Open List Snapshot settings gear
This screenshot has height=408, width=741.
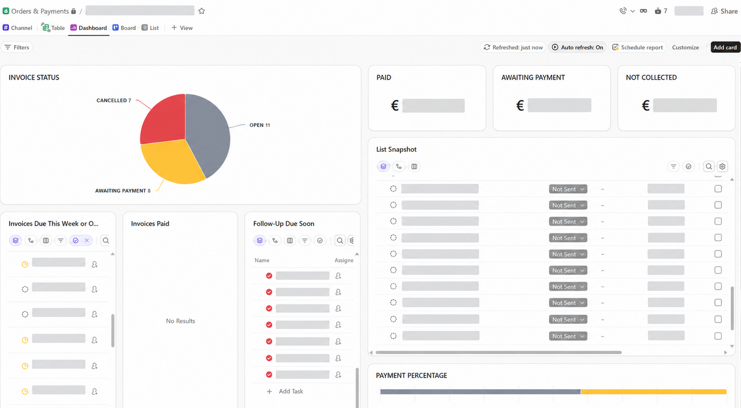click(x=723, y=167)
